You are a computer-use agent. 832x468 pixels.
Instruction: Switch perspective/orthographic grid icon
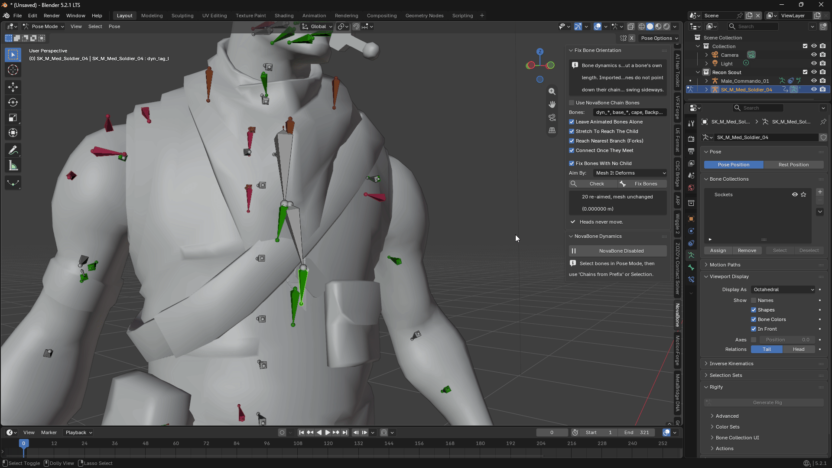pyautogui.click(x=552, y=130)
